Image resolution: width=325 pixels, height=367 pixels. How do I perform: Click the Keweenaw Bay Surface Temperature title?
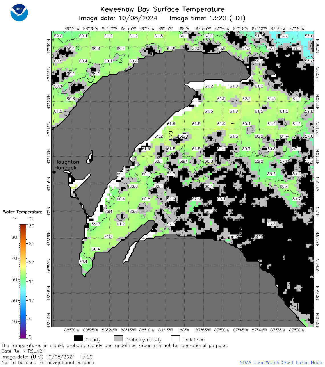[162, 9]
